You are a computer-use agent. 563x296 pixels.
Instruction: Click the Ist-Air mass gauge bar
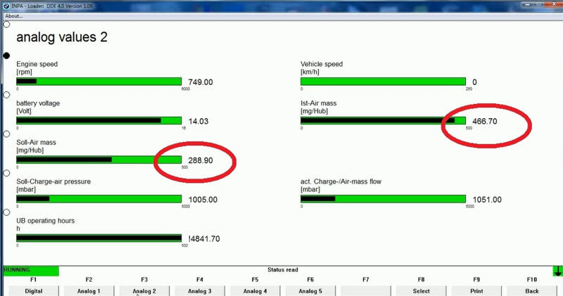pos(383,121)
